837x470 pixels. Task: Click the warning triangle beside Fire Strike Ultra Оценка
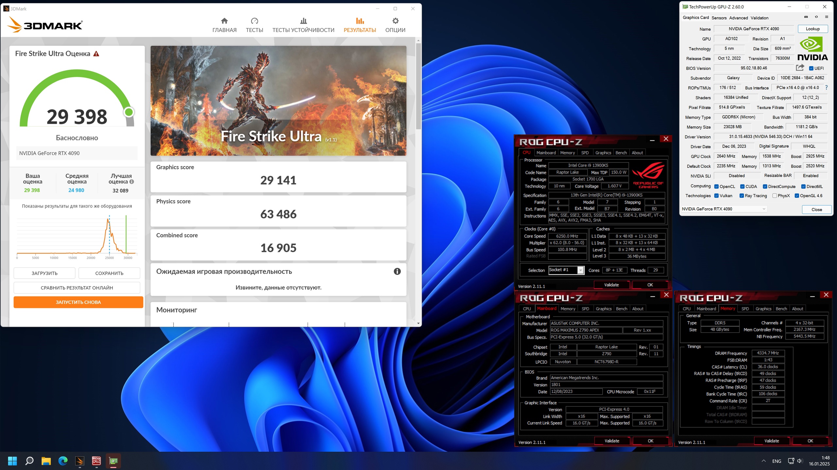(x=96, y=54)
